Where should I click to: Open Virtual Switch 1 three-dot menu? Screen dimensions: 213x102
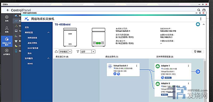point(137,66)
